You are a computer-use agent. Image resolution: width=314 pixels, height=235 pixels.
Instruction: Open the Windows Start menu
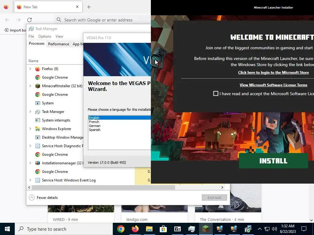[7, 229]
